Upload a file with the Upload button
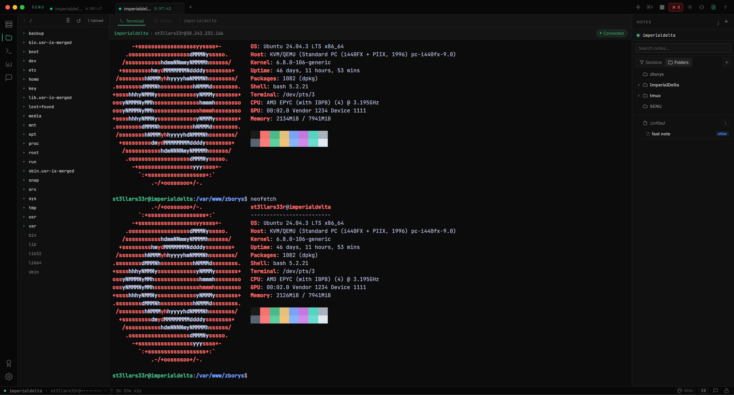Viewport: 734px width, 395px height. [95, 21]
